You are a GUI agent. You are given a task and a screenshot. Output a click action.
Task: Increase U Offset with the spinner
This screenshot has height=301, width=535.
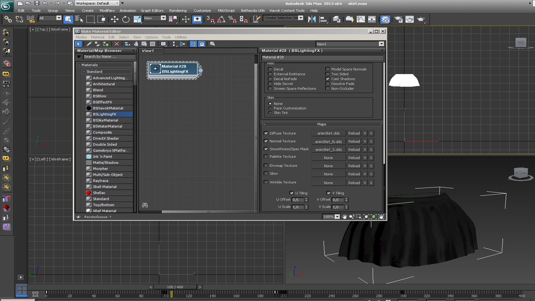(x=306, y=198)
